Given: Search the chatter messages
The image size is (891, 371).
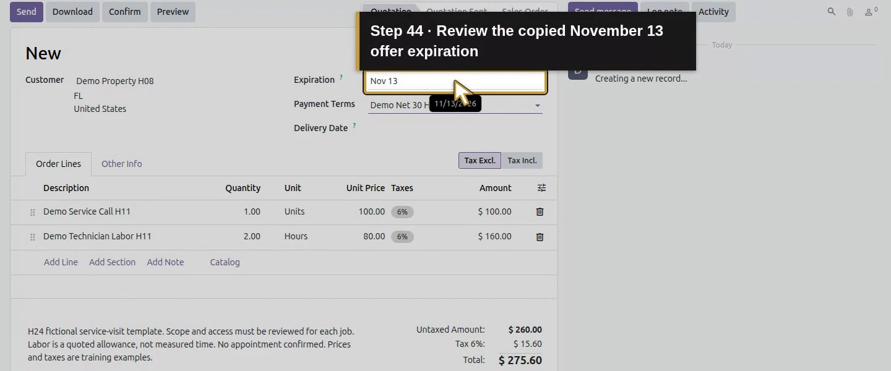Looking at the screenshot, I should click(x=832, y=12).
